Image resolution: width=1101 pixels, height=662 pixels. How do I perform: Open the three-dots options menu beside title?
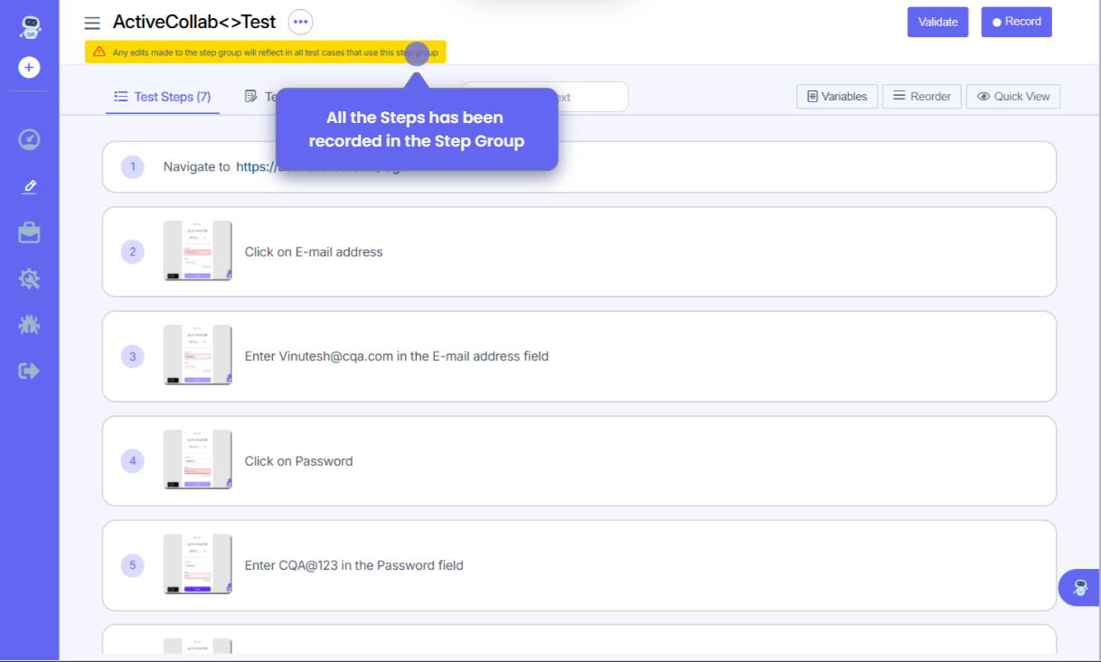pos(300,22)
